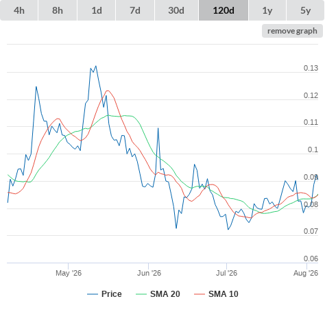Click the Jul '26 date marker

(x=226, y=273)
